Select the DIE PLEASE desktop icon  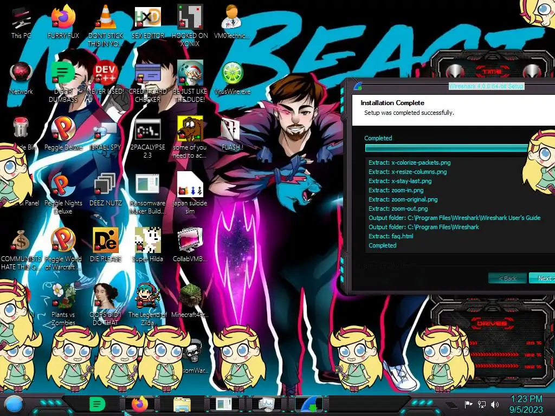tap(106, 245)
